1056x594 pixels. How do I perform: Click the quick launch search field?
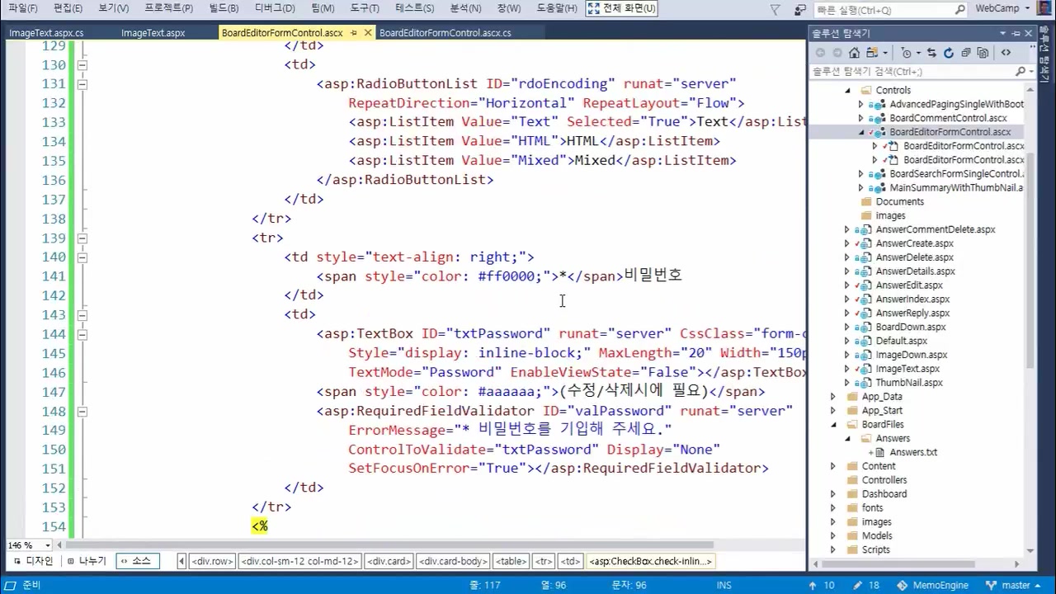[883, 10]
